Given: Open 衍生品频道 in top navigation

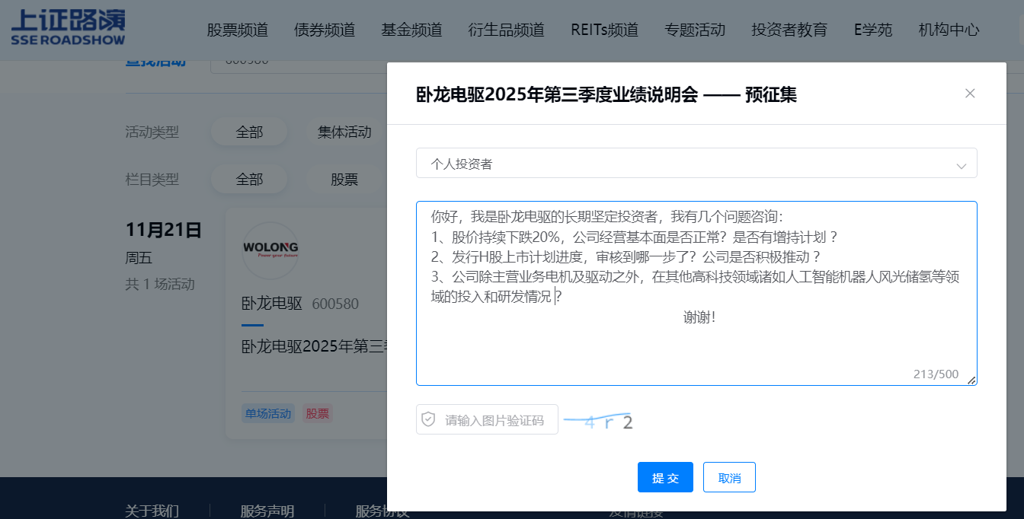Looking at the screenshot, I should (x=506, y=30).
